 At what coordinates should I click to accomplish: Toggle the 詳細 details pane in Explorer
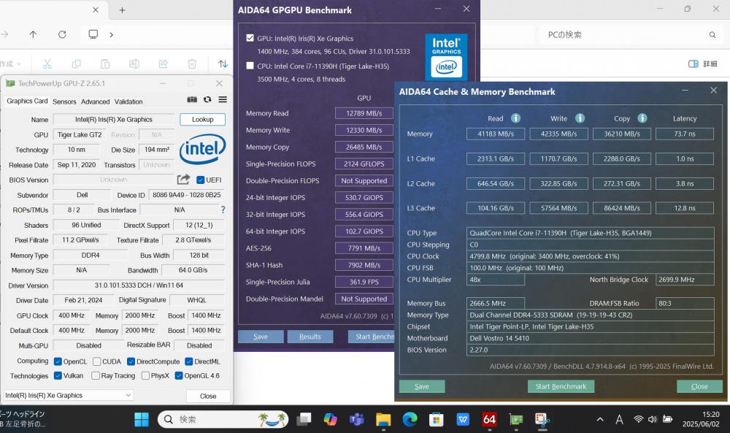703,64
